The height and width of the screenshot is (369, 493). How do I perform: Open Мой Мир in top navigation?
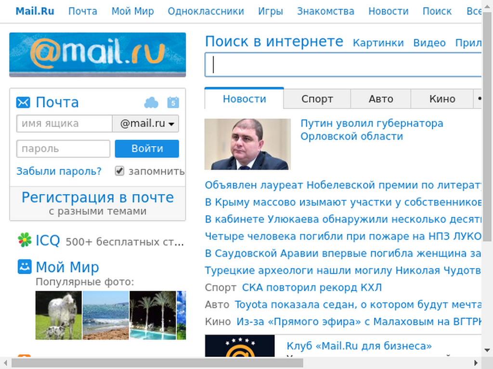tap(133, 12)
